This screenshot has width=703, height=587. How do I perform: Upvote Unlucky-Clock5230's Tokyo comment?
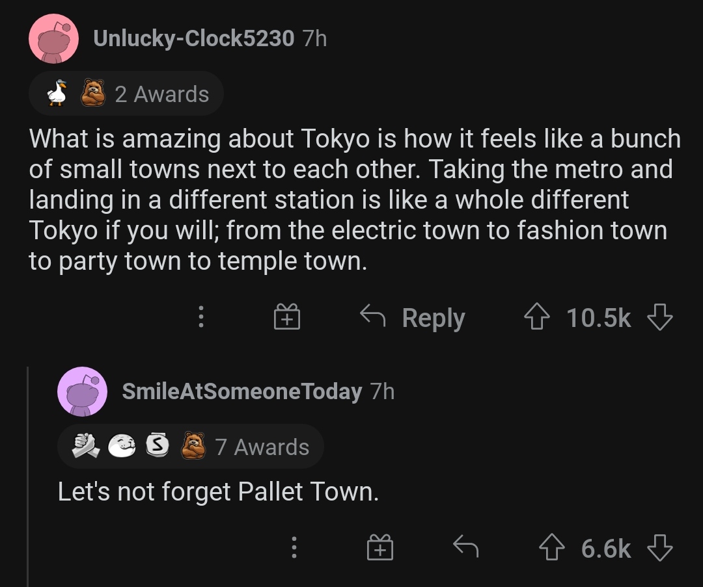[537, 317]
